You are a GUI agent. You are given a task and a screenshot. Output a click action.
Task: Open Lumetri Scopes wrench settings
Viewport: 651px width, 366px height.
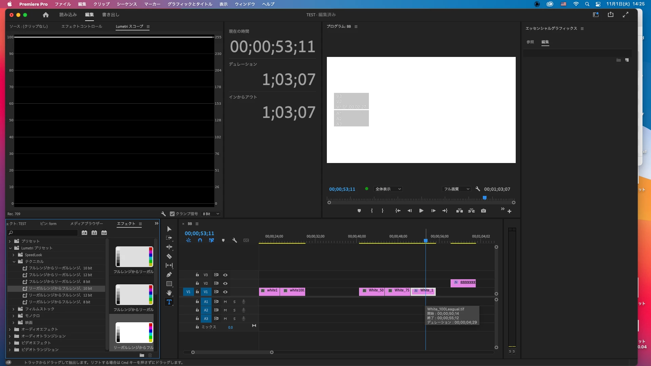(163, 214)
